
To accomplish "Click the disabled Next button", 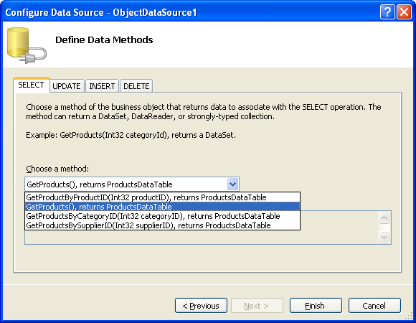I will click(x=257, y=306).
